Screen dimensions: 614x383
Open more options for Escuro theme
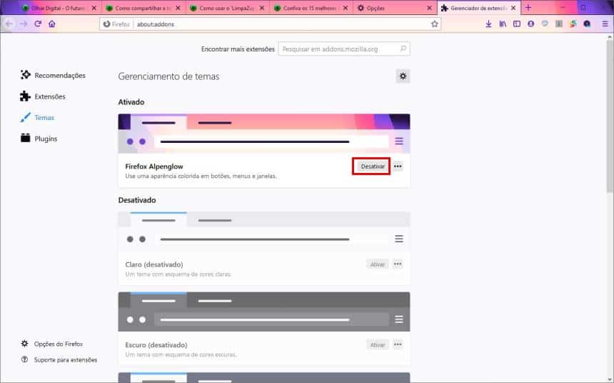pos(398,344)
